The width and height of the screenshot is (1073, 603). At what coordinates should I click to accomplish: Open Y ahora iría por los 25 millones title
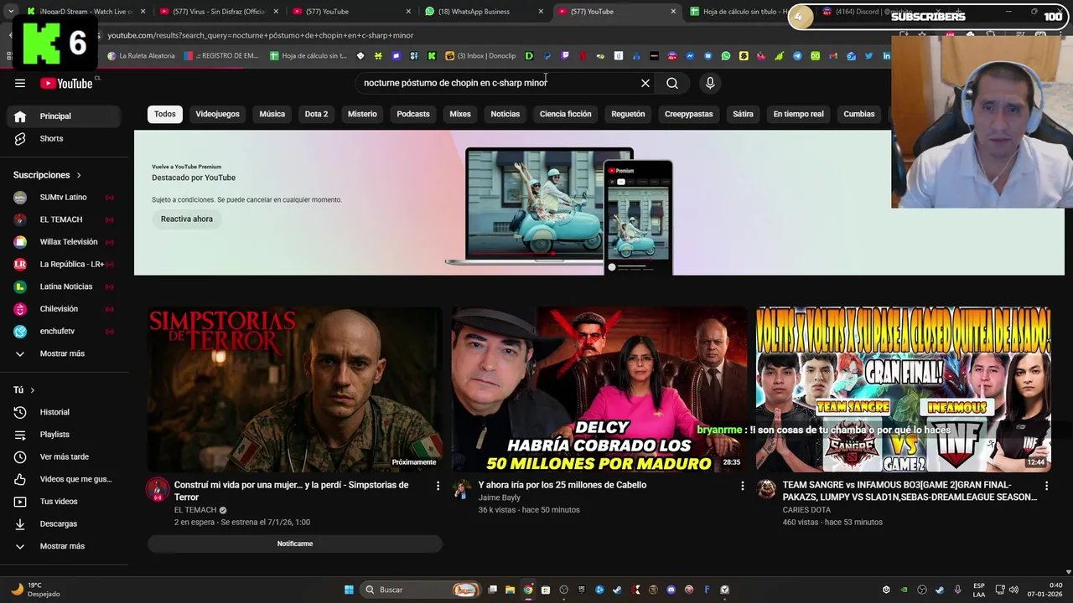pos(562,485)
